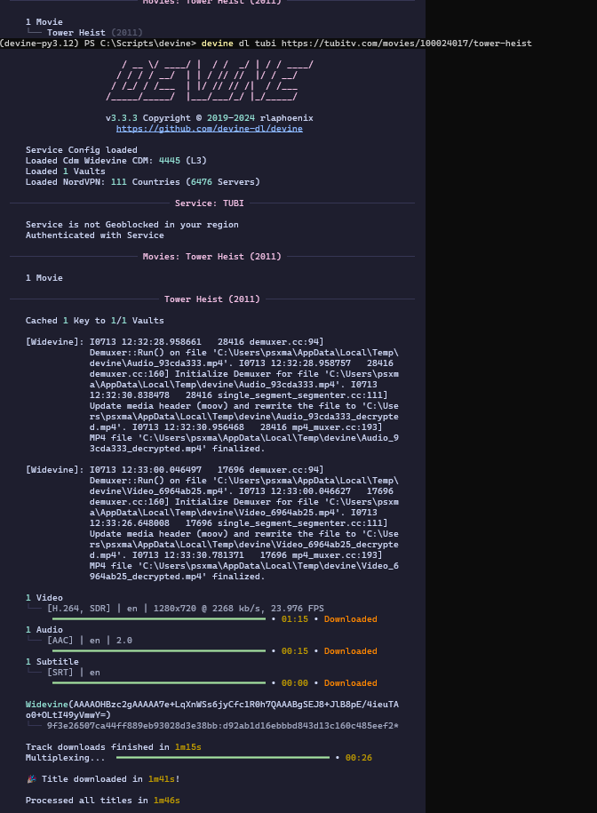Click the '(devine-py3.12) PS C:\Scripts\devine>' prompt
The width and height of the screenshot is (597, 813).
[98, 43]
